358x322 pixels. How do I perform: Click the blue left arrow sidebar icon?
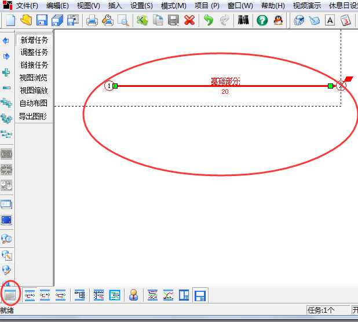tap(6, 41)
